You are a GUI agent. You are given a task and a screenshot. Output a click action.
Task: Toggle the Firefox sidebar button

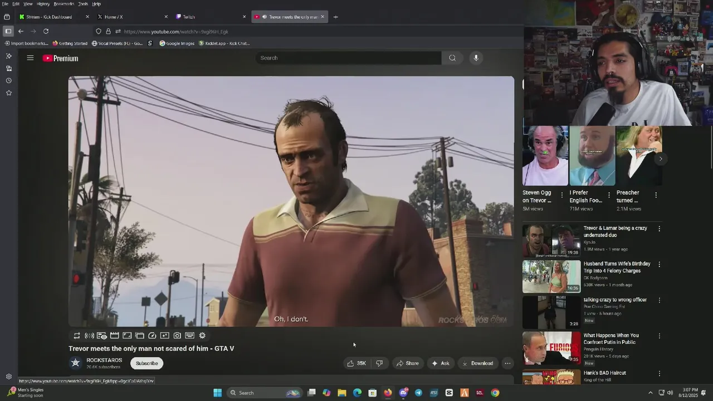(x=8, y=31)
